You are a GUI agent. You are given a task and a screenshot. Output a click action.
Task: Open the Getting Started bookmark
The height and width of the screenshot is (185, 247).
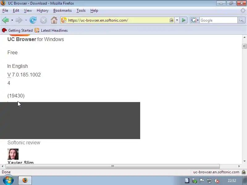(17, 30)
